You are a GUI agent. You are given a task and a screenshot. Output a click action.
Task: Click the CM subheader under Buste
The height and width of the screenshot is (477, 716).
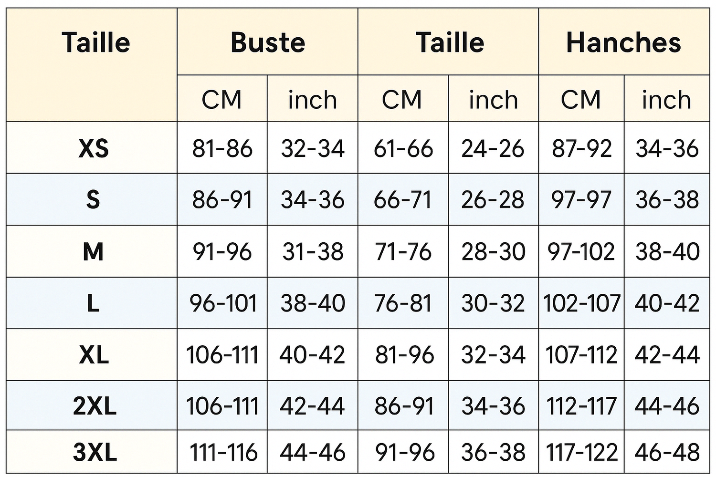(x=221, y=99)
